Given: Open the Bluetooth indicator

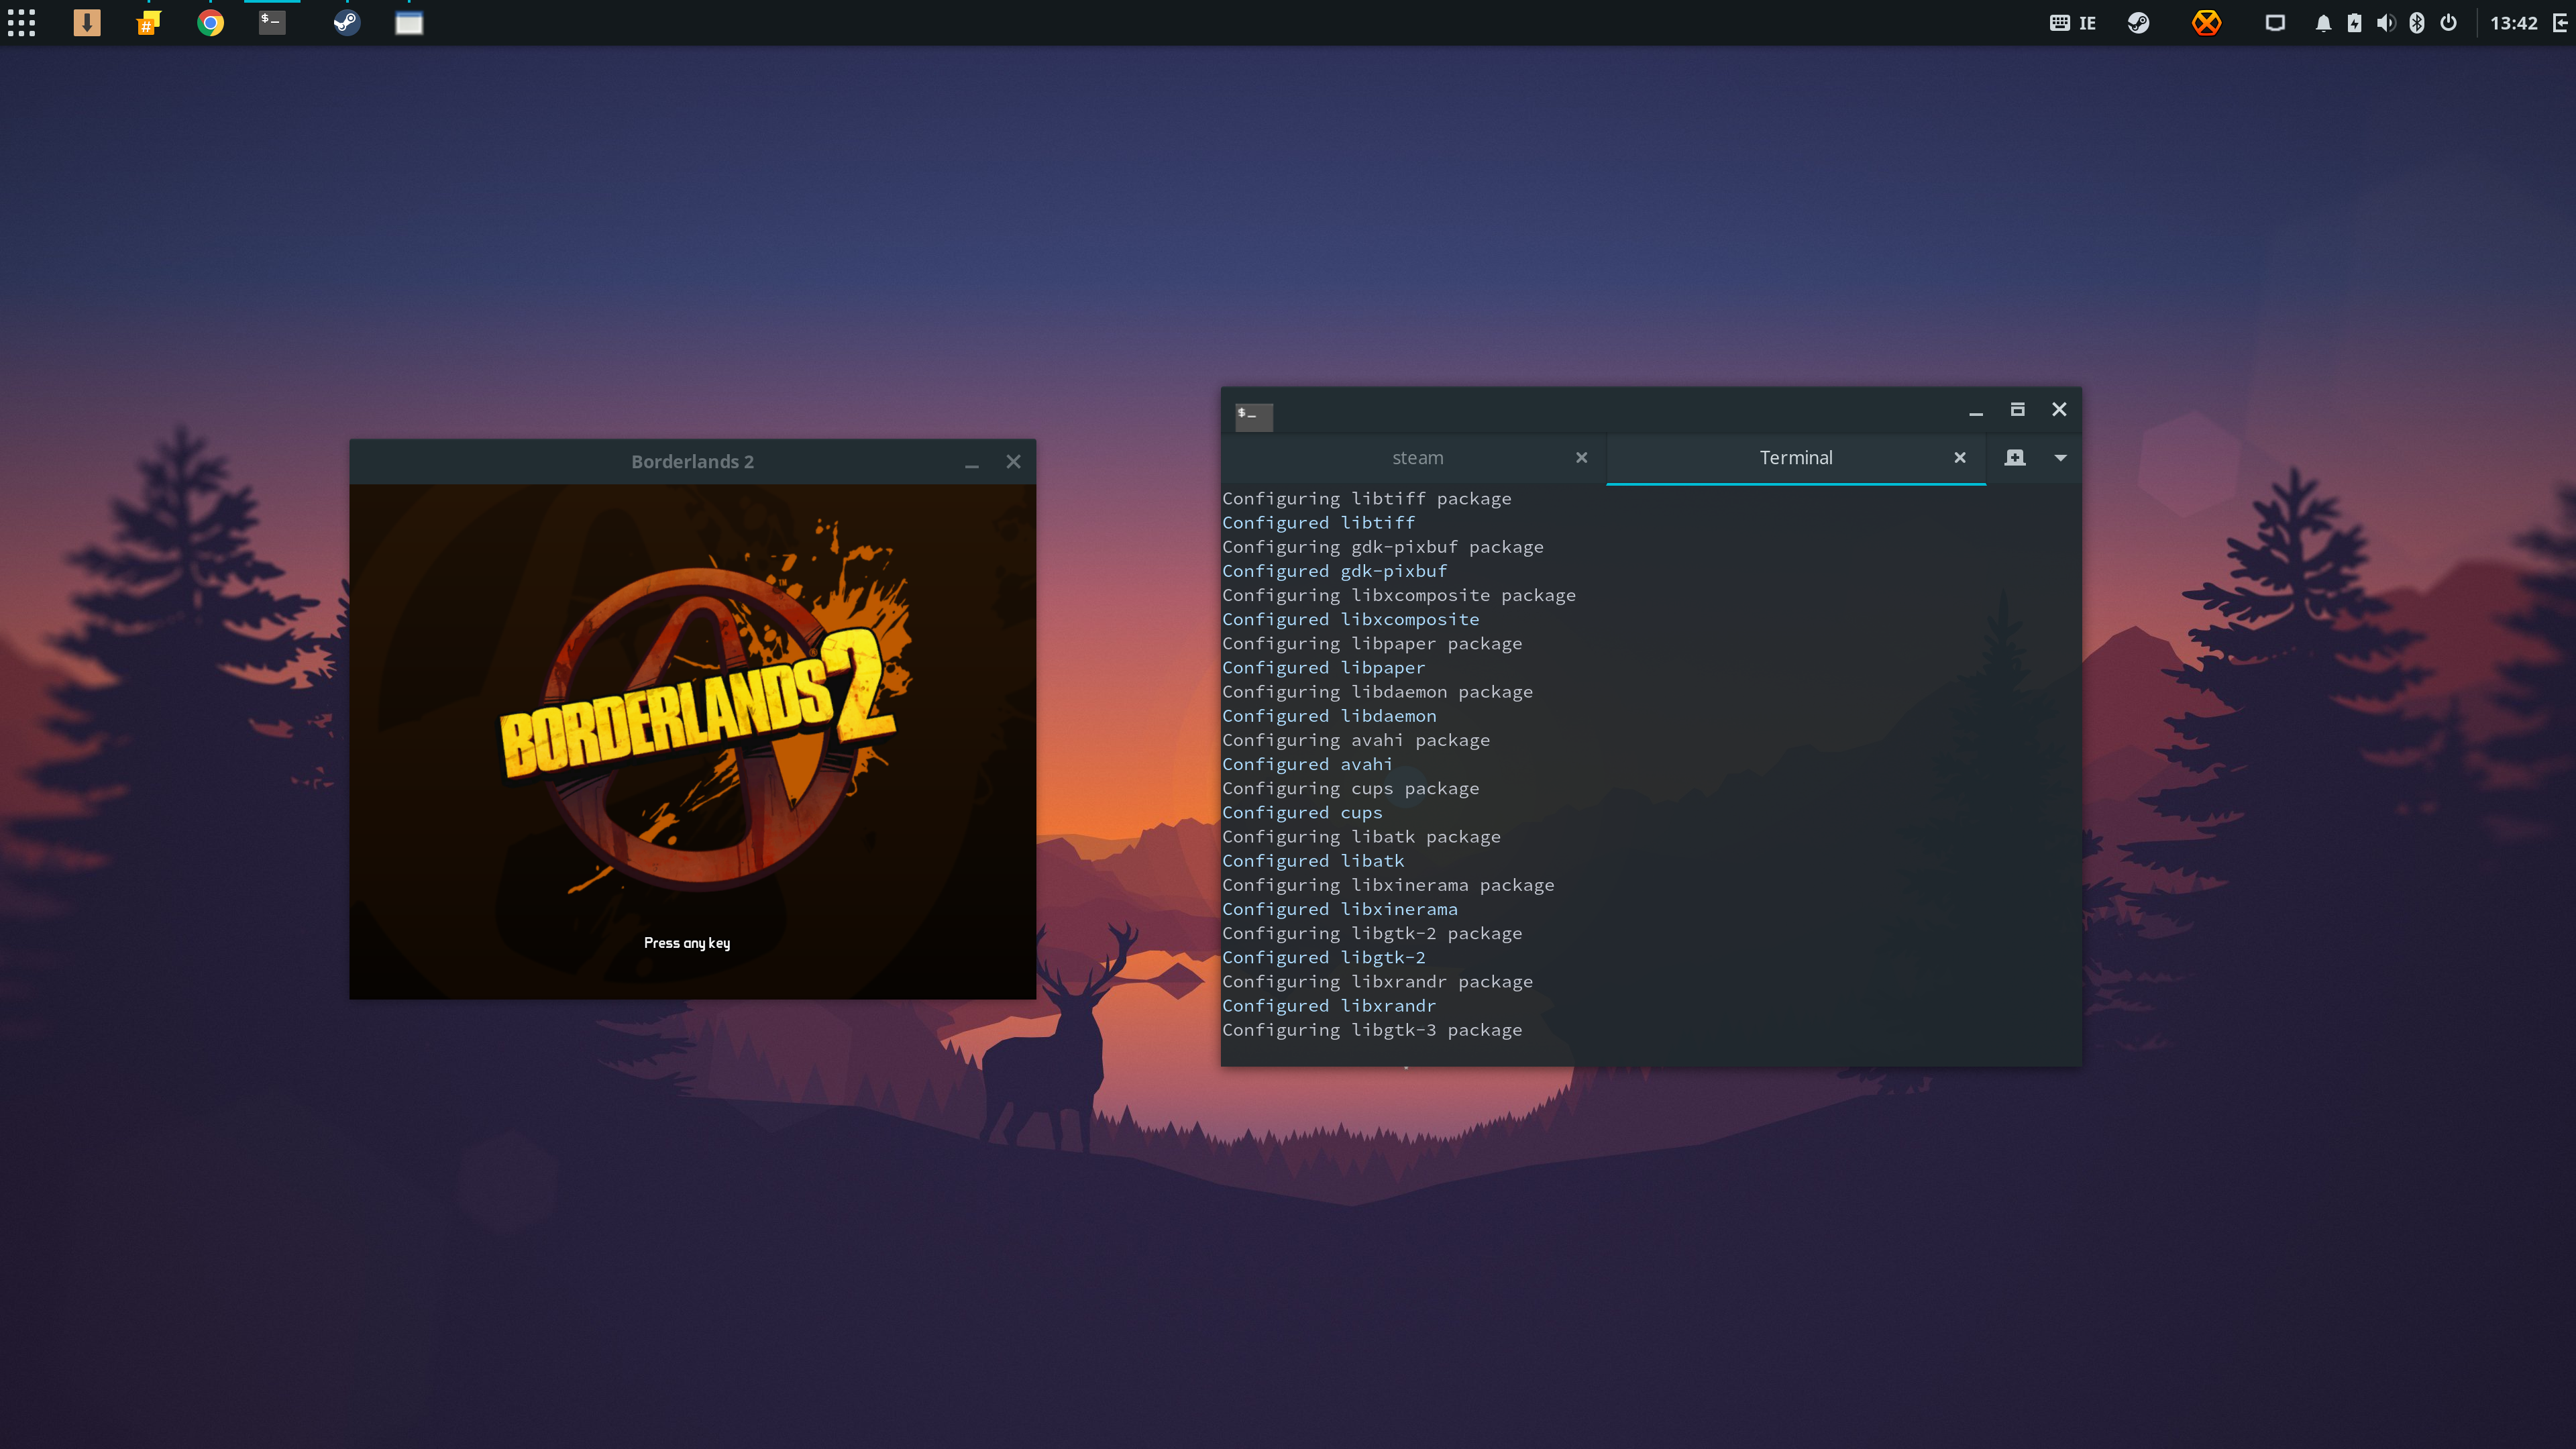Looking at the screenshot, I should (x=2417, y=23).
